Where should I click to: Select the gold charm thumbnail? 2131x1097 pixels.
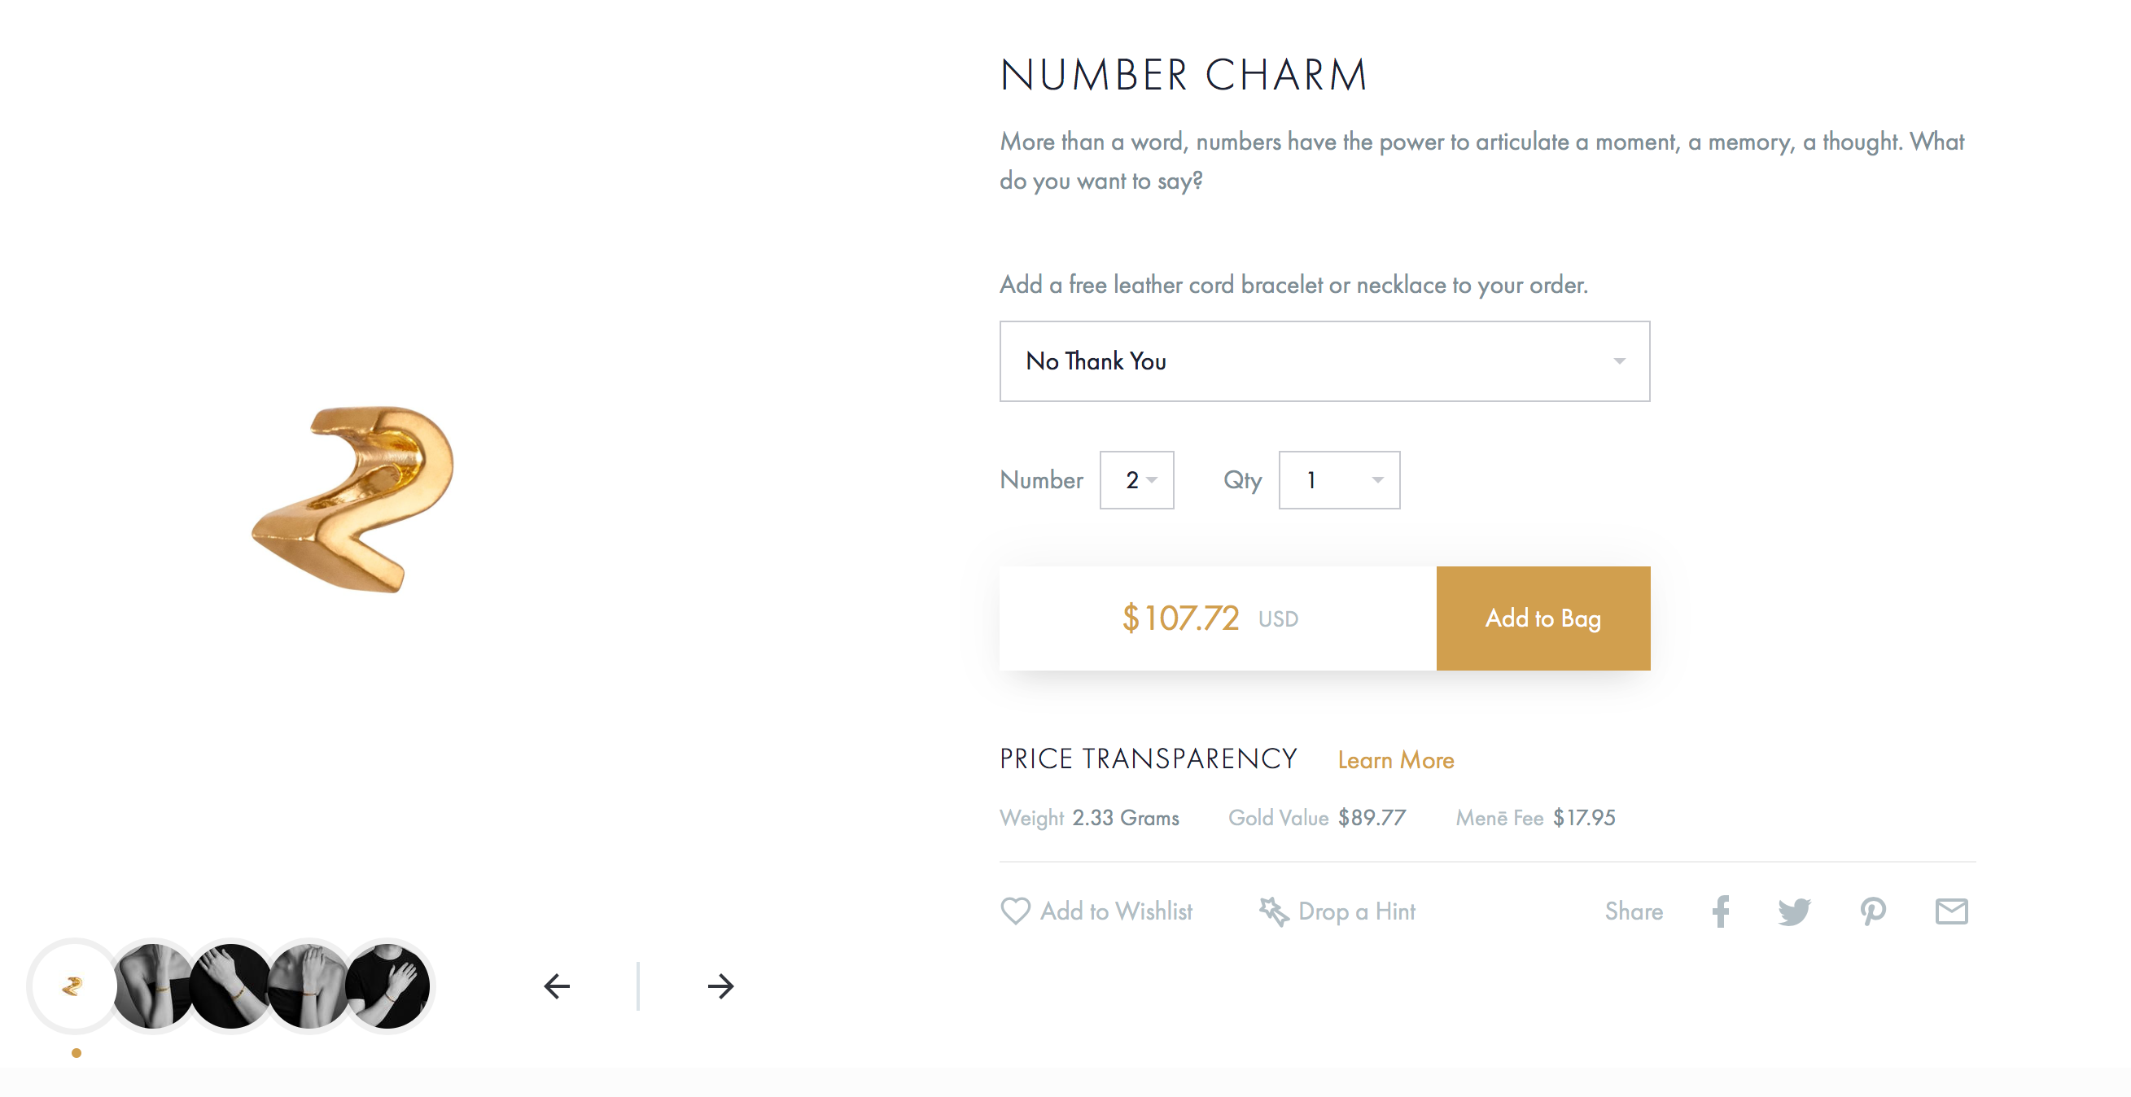point(74,986)
